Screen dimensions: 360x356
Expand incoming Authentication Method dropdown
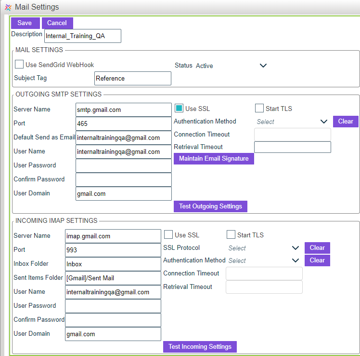click(296, 260)
